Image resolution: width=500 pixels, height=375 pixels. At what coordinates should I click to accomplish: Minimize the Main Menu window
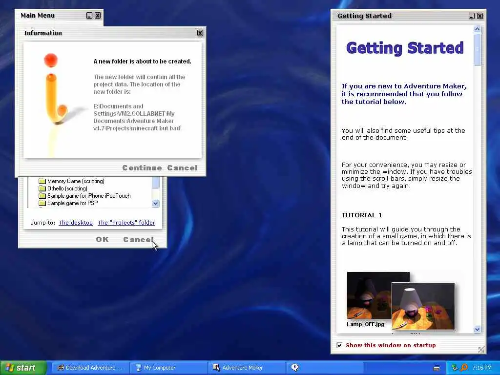[x=89, y=15]
